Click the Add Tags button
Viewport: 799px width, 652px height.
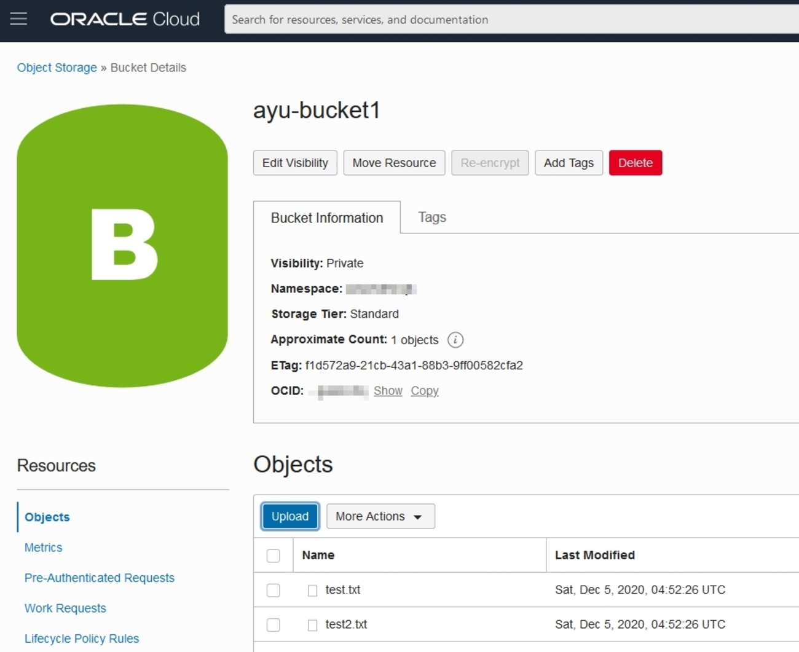pyautogui.click(x=569, y=163)
